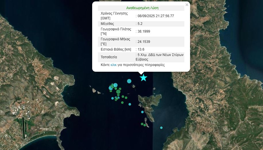Click the cyan star epicenter marker
Image resolution: width=263 pixels, height=150 pixels.
(x=143, y=77)
